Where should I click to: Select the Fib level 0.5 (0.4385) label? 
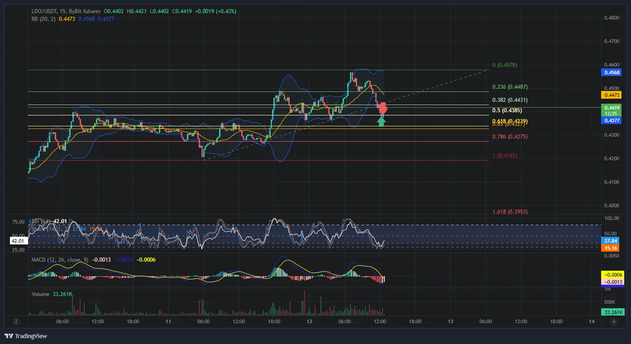pos(507,110)
